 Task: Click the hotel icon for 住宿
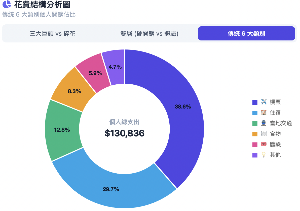click(264, 113)
